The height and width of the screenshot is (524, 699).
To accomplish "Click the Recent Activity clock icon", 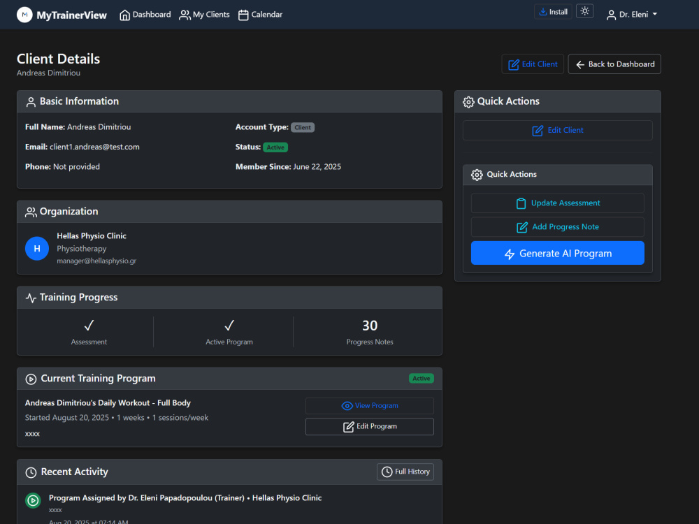I will click(x=31, y=473).
